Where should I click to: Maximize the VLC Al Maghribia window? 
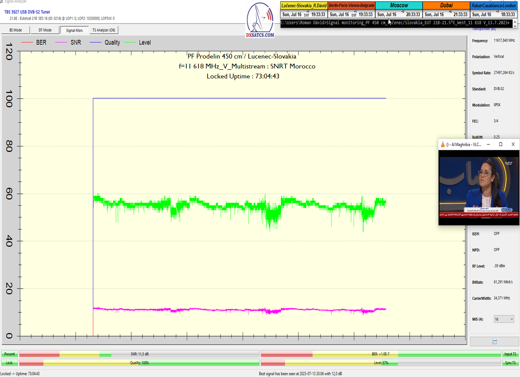[x=500, y=144]
